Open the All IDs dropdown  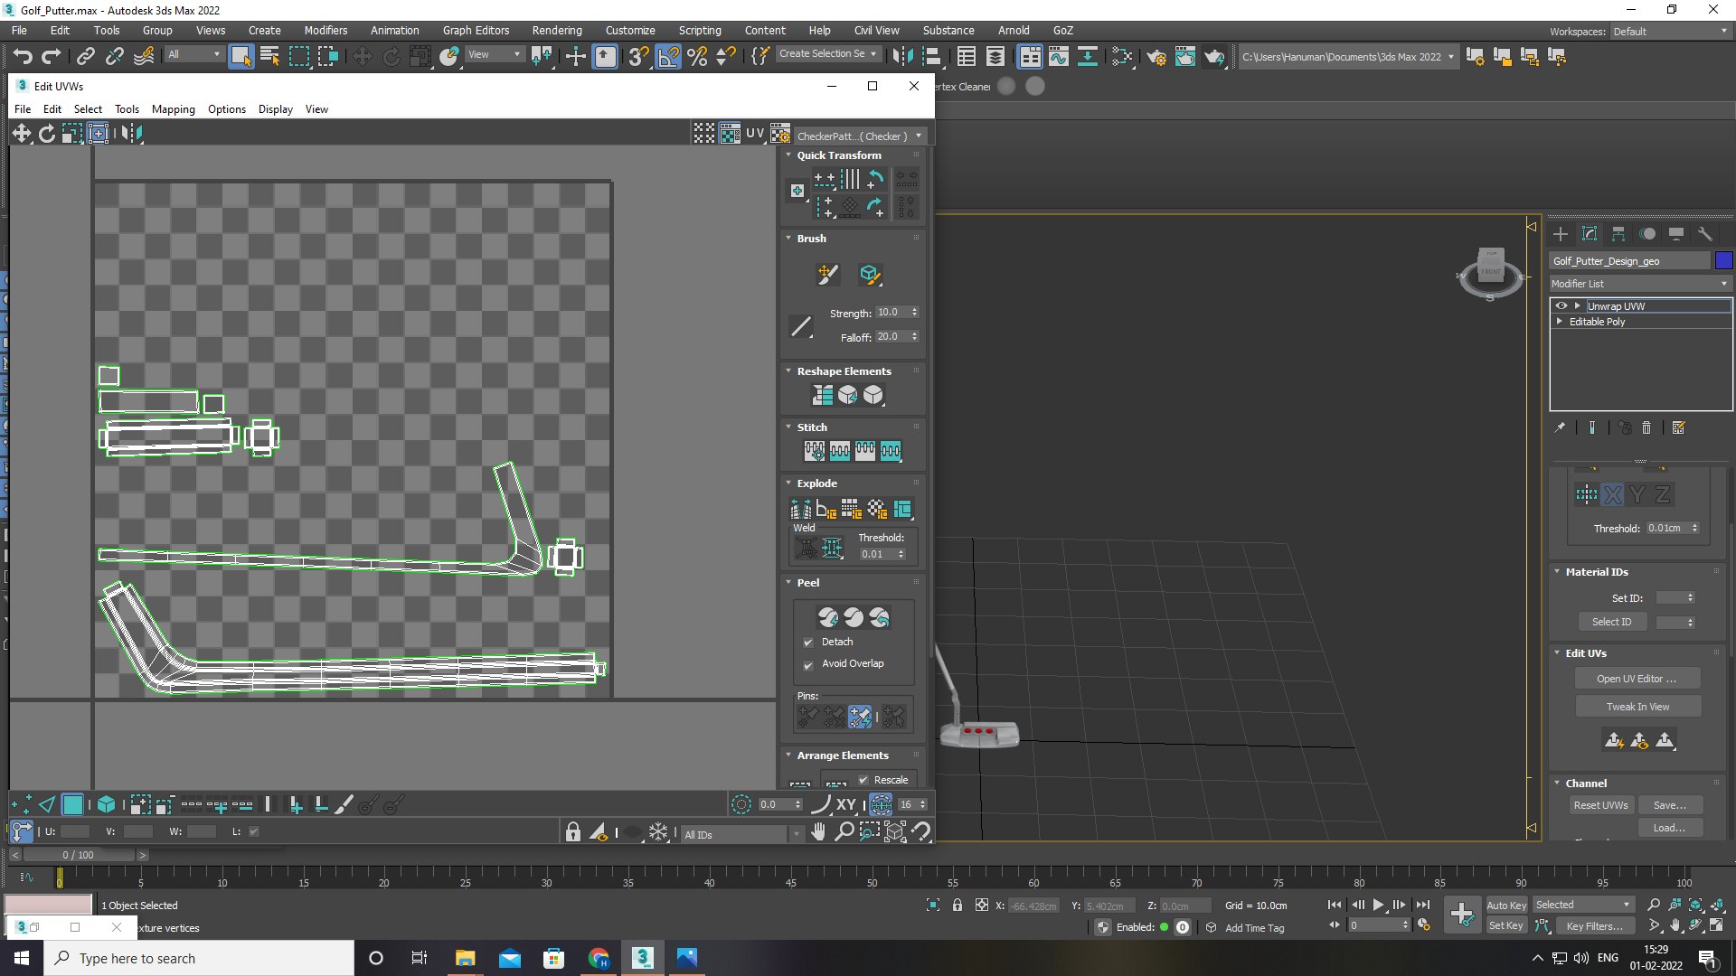point(742,834)
